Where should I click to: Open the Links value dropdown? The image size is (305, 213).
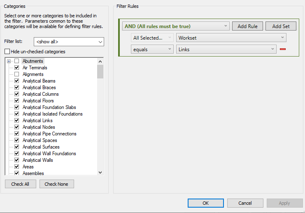point(272,49)
